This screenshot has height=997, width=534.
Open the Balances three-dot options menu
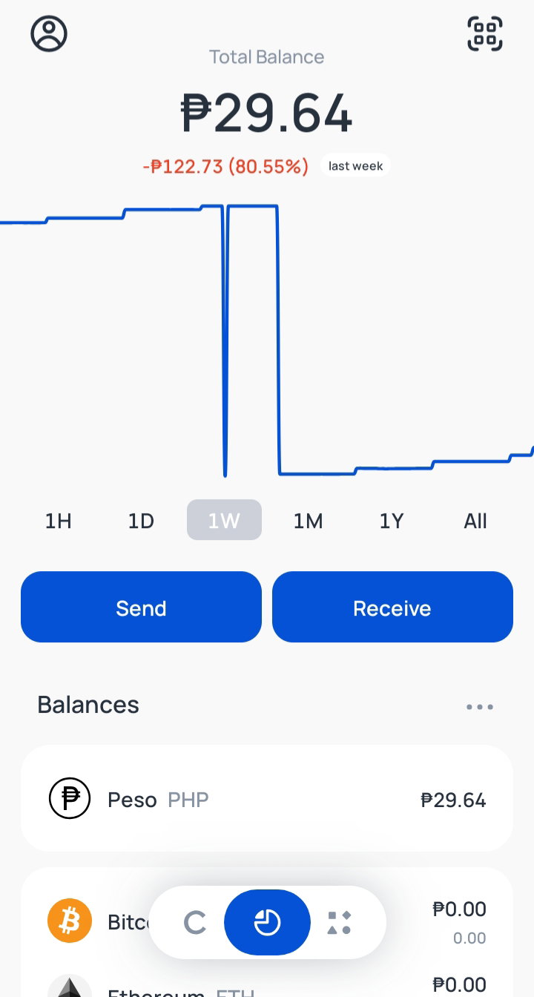click(480, 707)
